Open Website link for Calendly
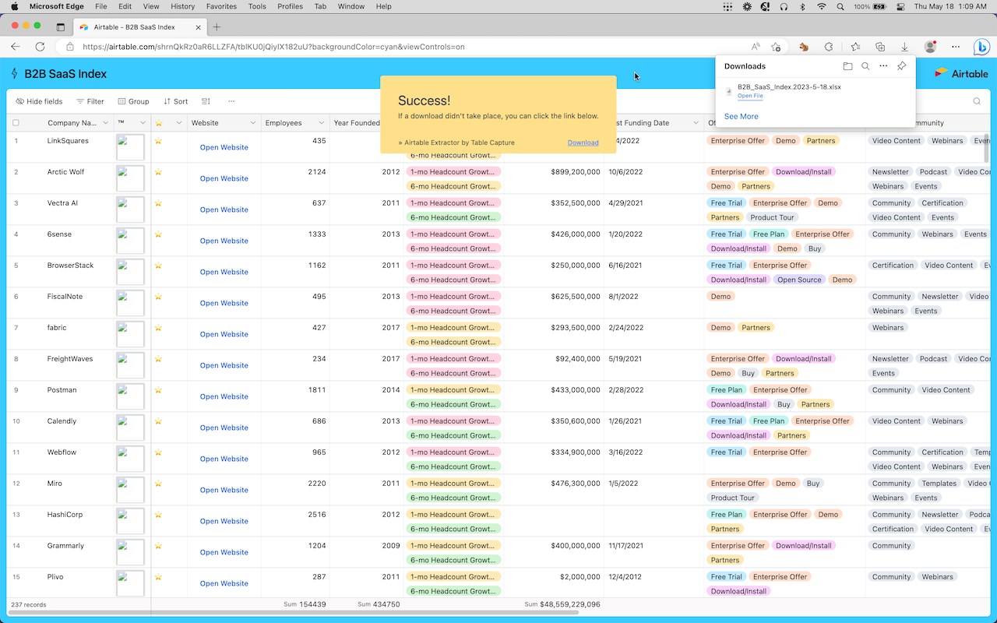 [224, 428]
